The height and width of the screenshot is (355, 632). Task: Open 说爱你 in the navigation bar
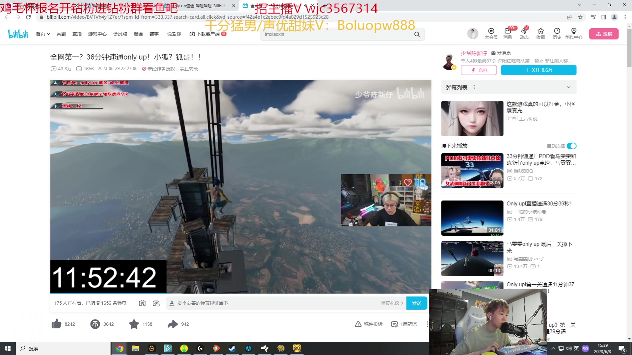(x=174, y=34)
